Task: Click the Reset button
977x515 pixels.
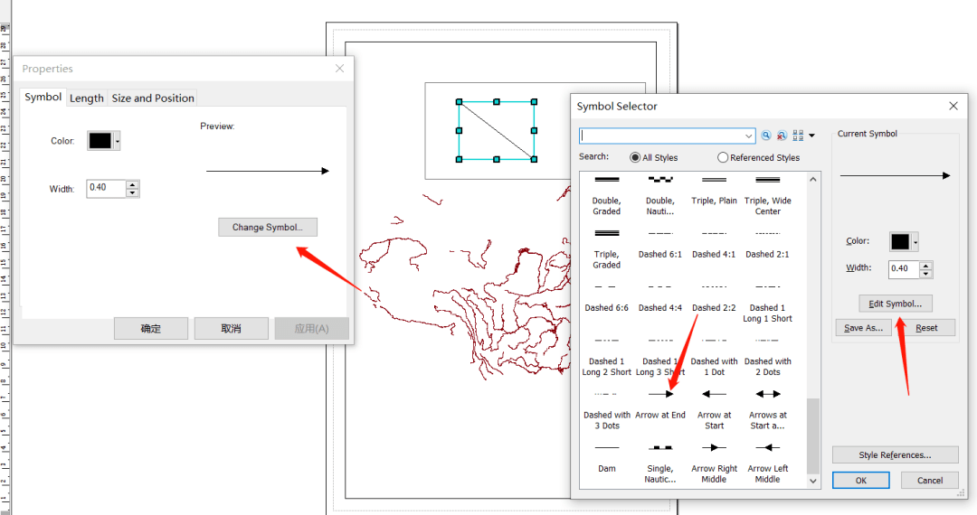Action: [926, 328]
